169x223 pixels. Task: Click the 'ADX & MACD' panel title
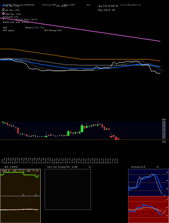(11, 167)
